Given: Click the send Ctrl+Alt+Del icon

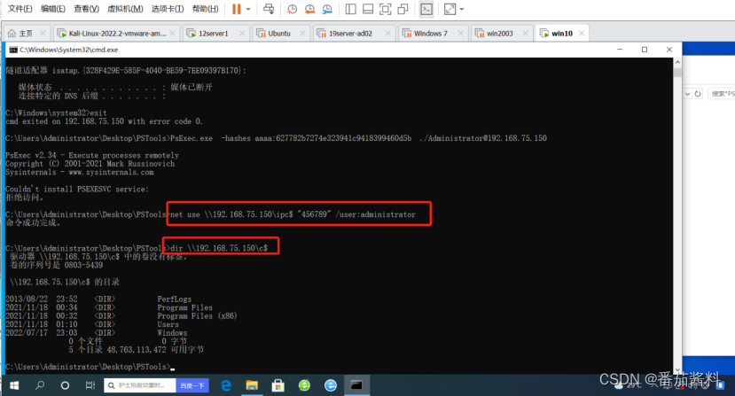Looking at the screenshot, I should tap(269, 9).
